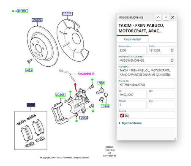This screenshot has height=166, width=191.
Task: Open the CA22060617 brake hose reference
Action: [x=86, y=73]
